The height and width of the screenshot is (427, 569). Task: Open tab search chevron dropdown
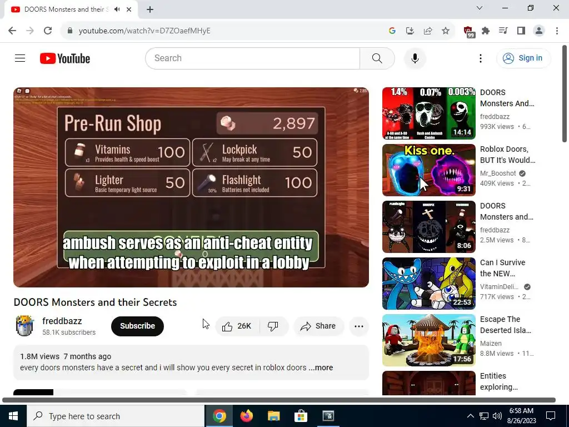click(x=480, y=8)
